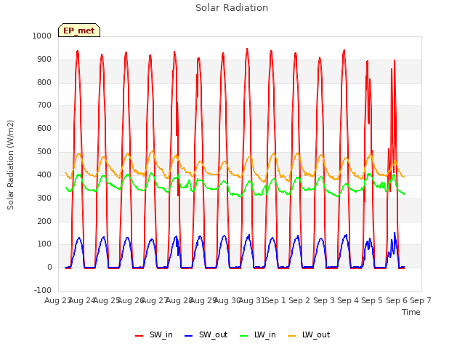The height and width of the screenshot is (349, 465).
Task: Click the Aug 23 x-axis label
Action: [58, 300]
